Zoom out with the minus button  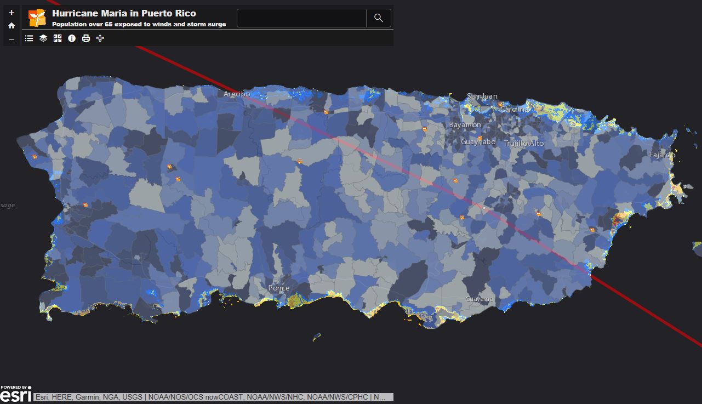[12, 39]
